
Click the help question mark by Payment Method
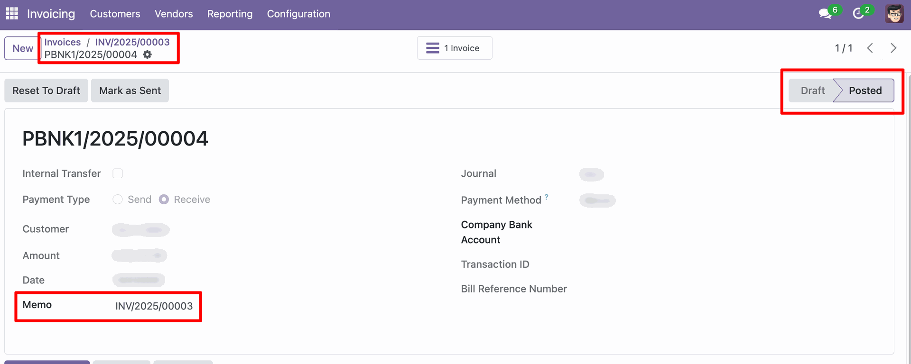(x=547, y=197)
